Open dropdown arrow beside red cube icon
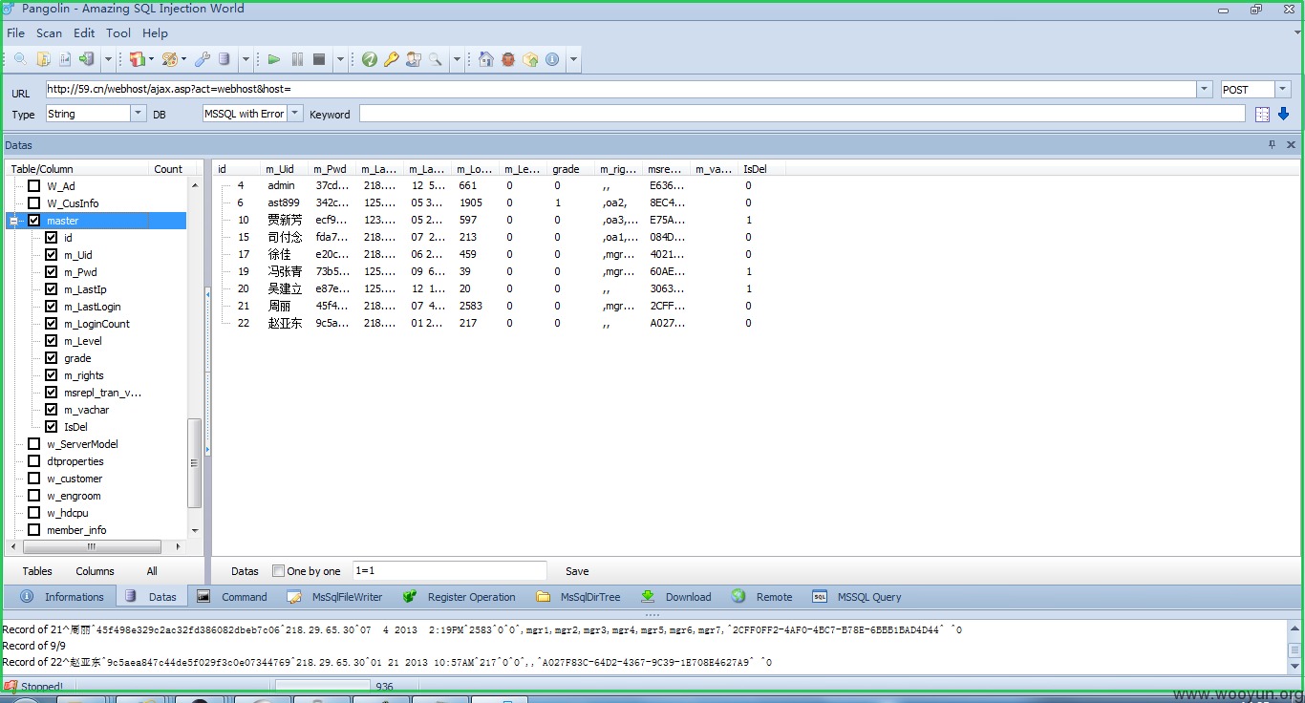 [151, 59]
